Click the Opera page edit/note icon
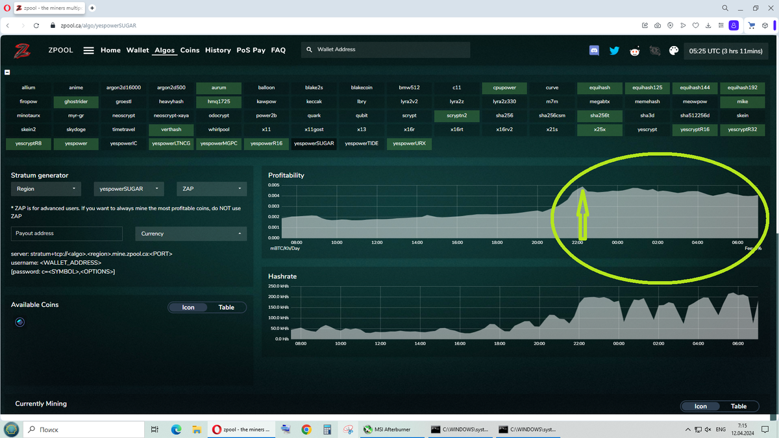The image size is (779, 438). (645, 25)
